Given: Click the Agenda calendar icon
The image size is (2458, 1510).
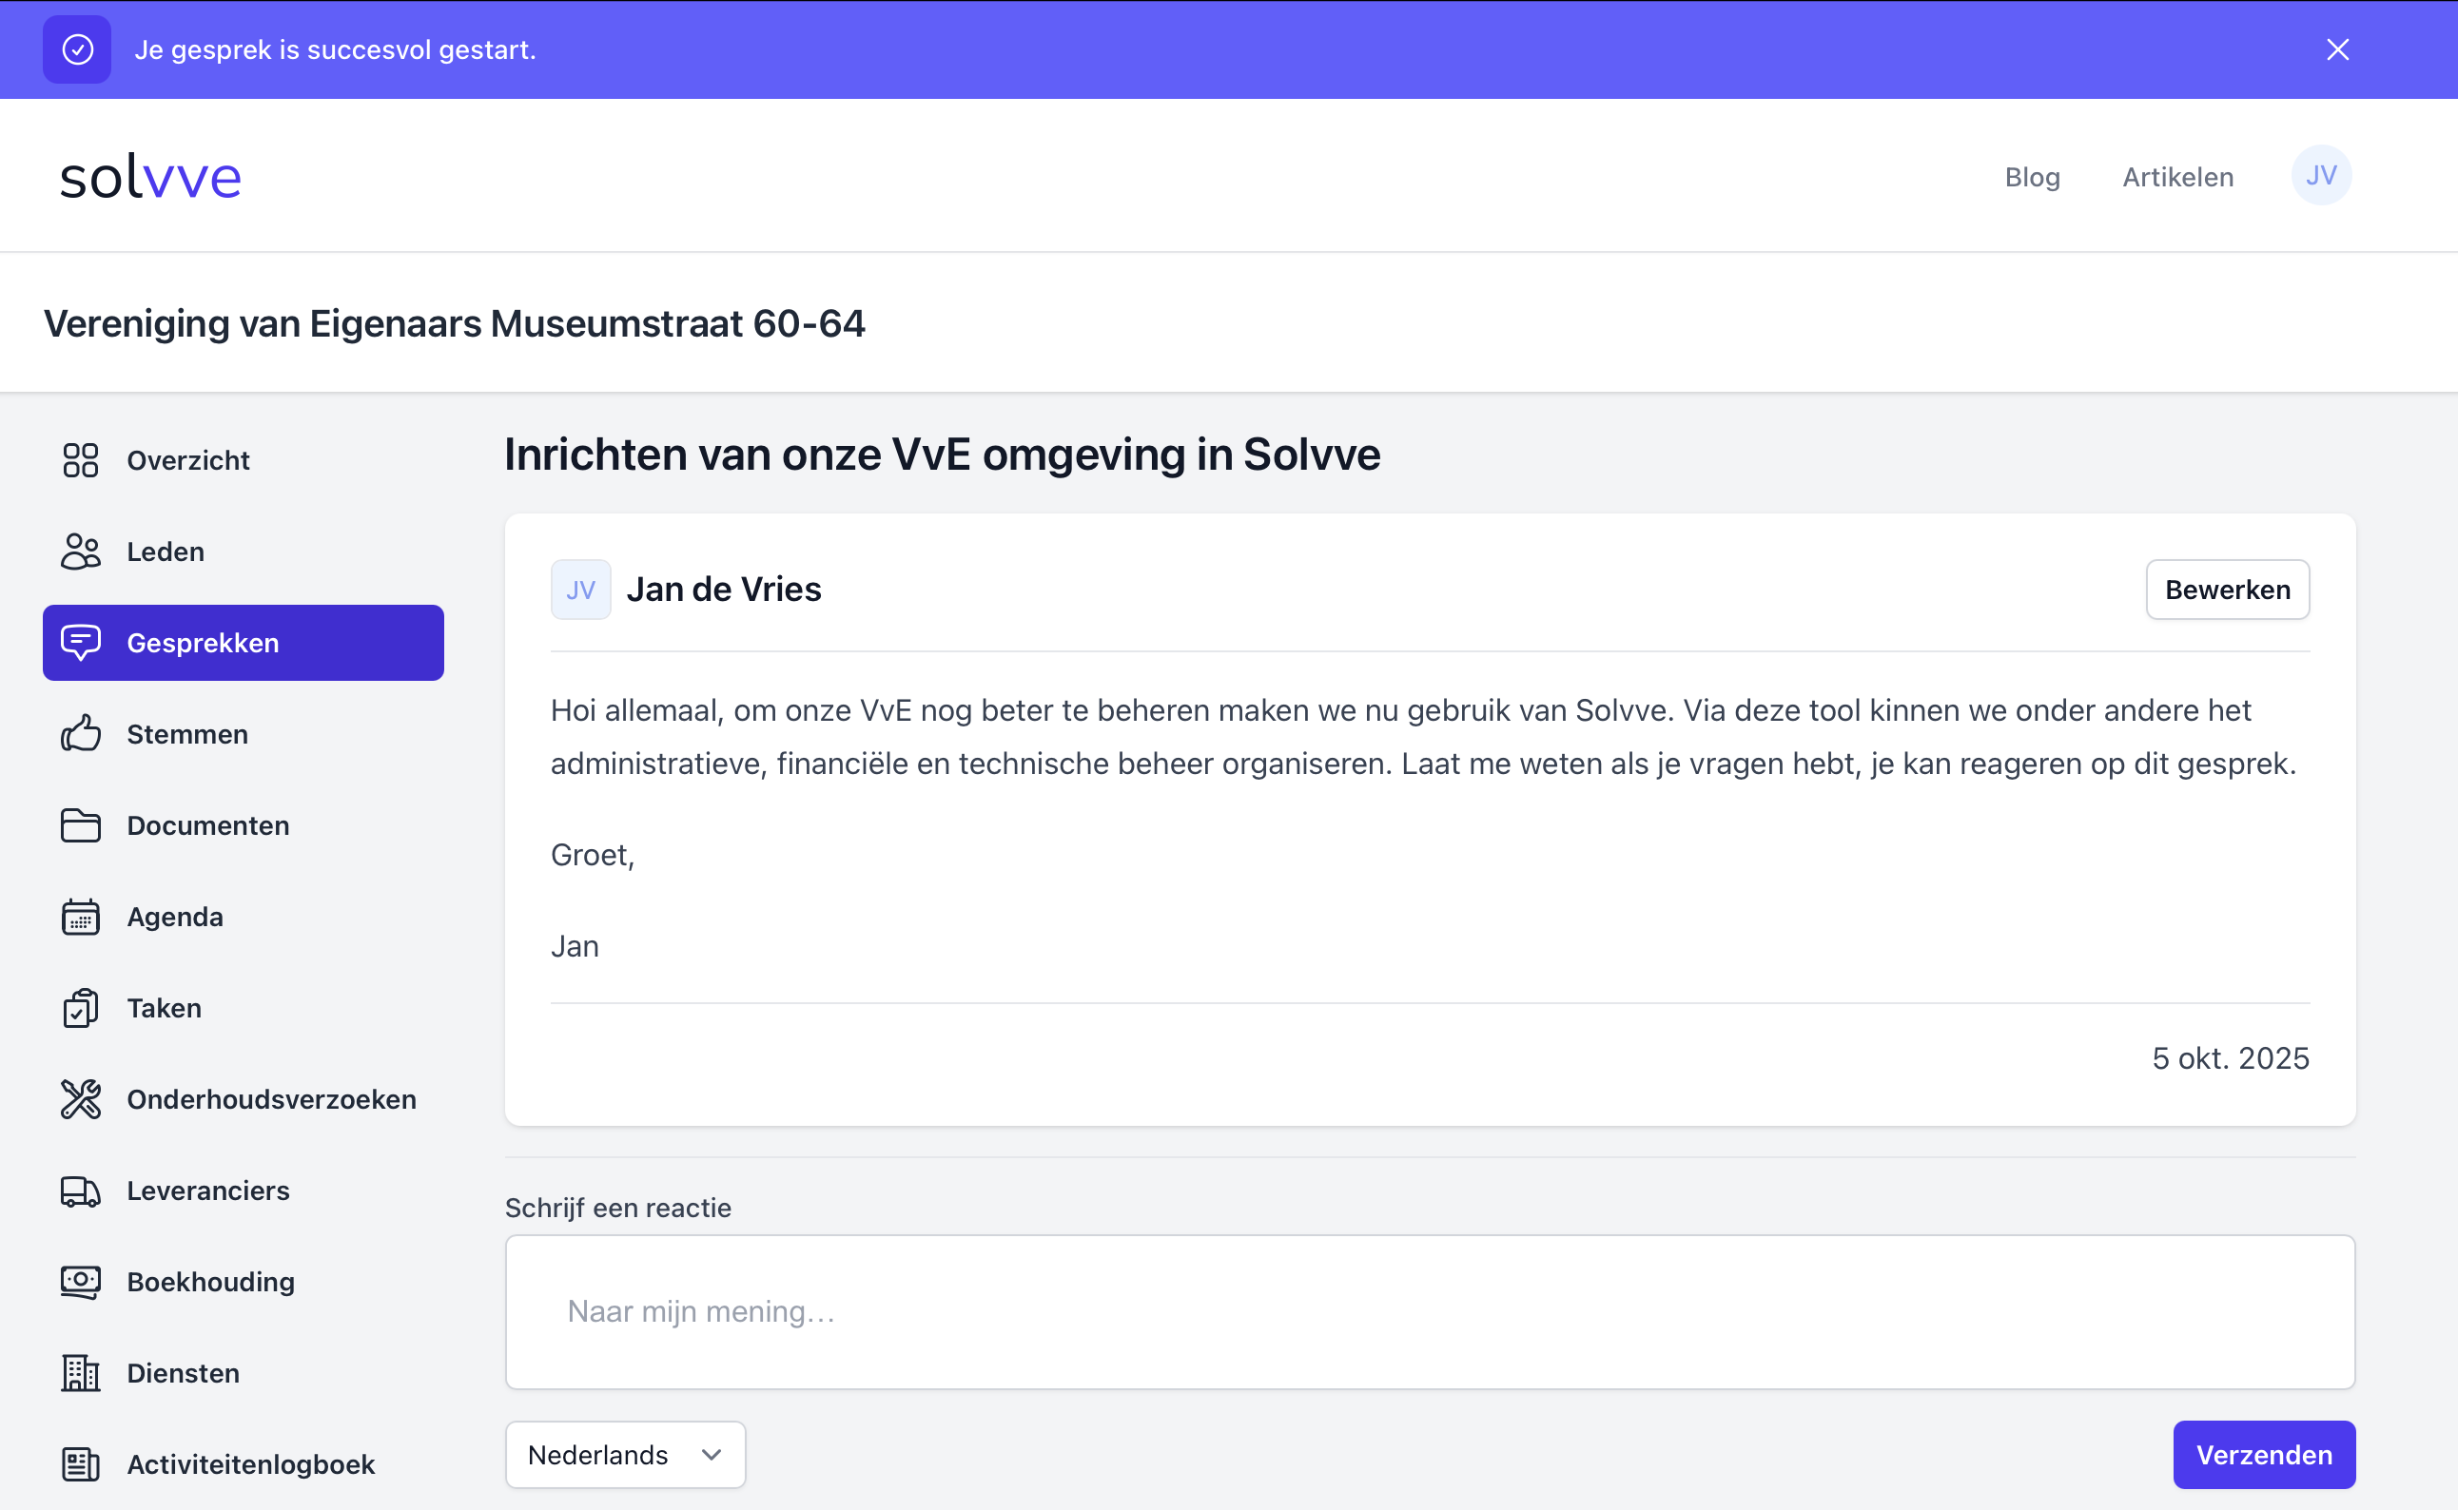Looking at the screenshot, I should coord(80,917).
